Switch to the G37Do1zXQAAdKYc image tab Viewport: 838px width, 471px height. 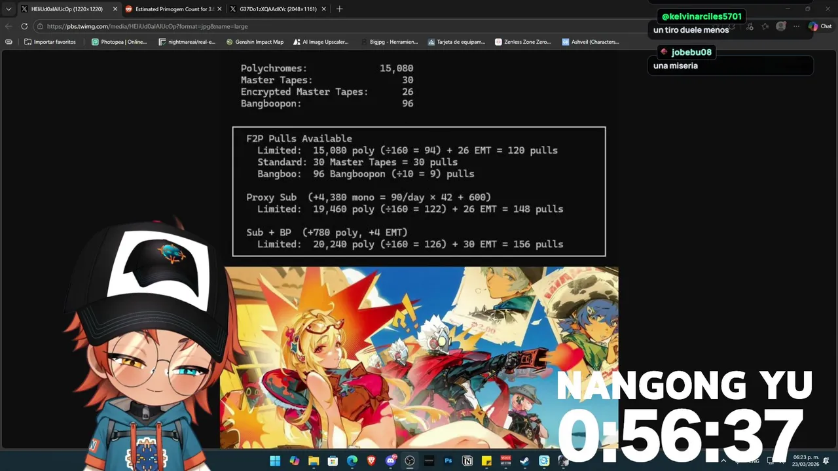coord(278,9)
